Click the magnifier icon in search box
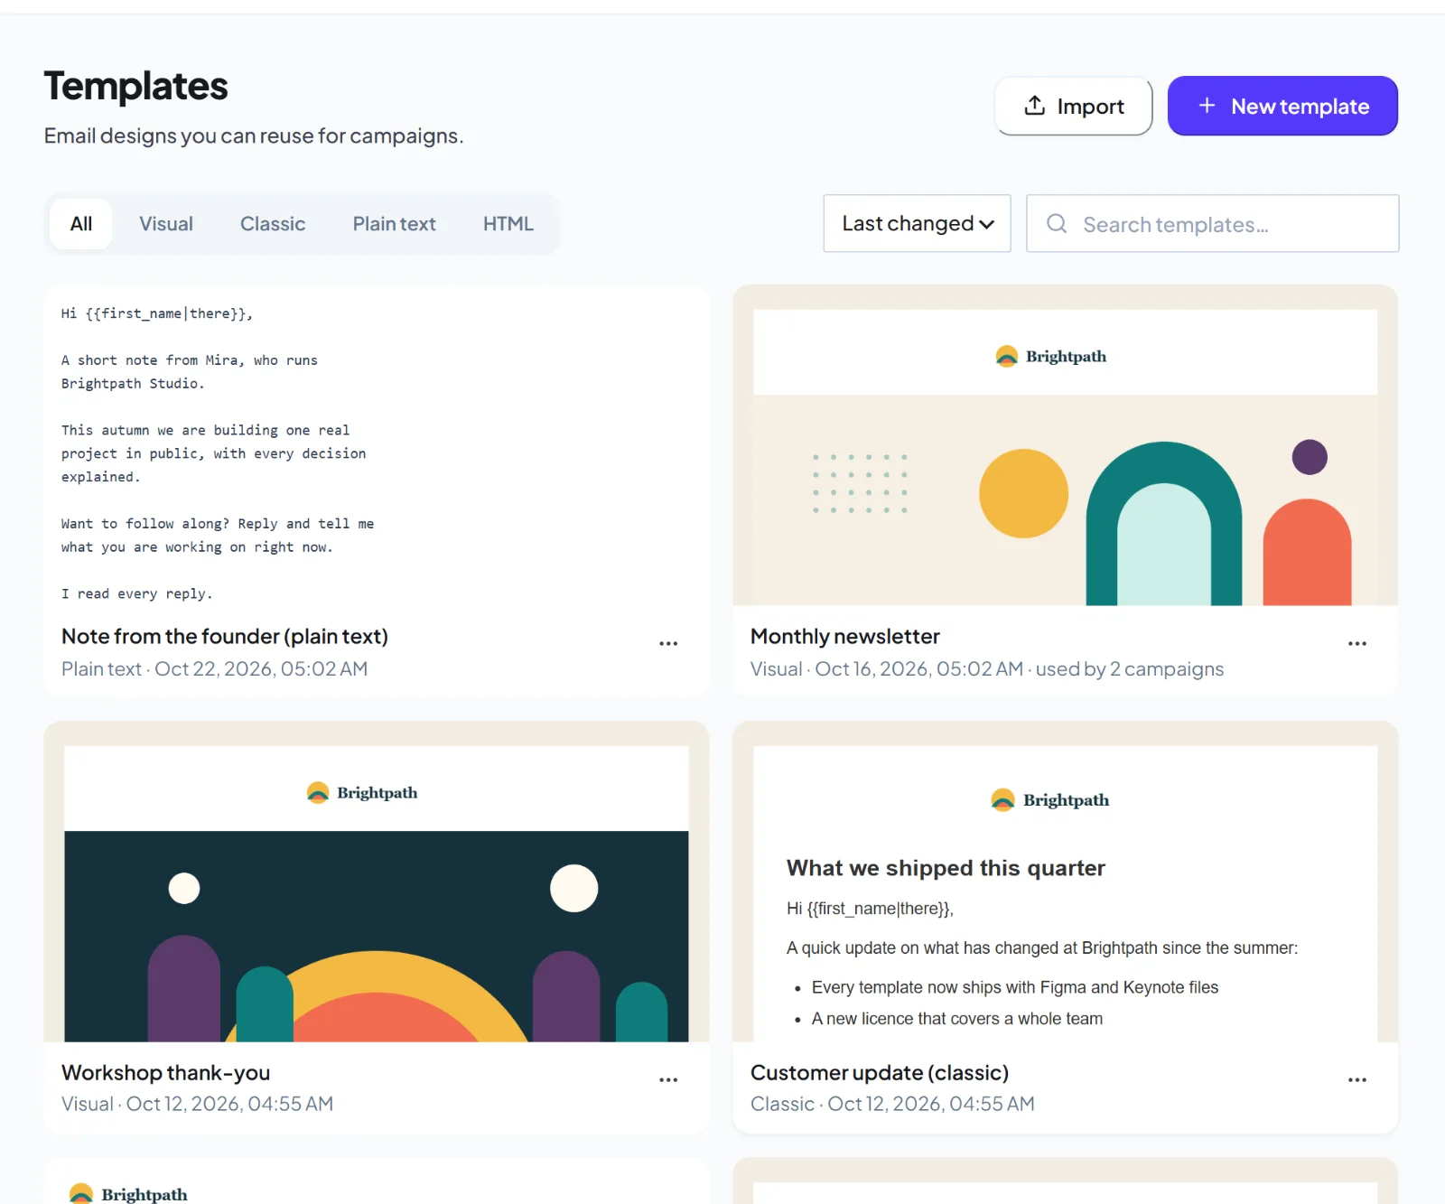The image size is (1445, 1204). pyautogui.click(x=1057, y=223)
